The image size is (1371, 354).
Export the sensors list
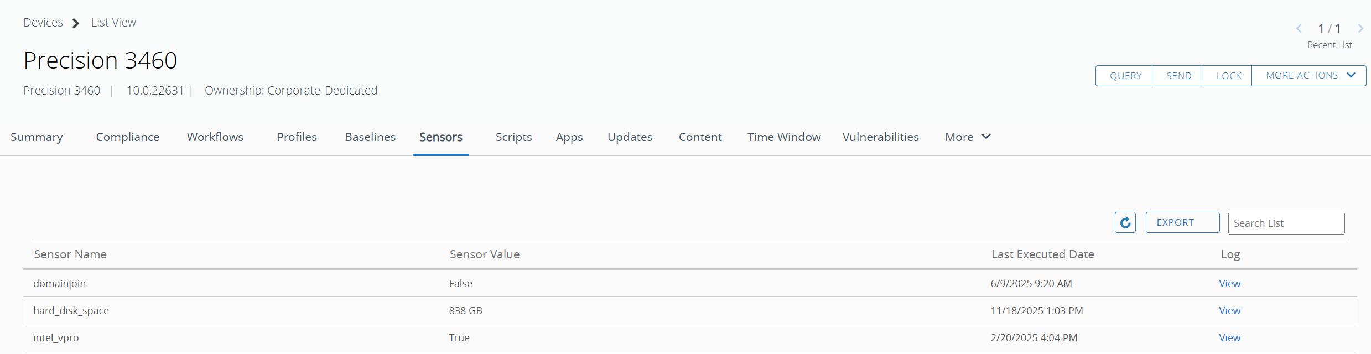(x=1182, y=222)
